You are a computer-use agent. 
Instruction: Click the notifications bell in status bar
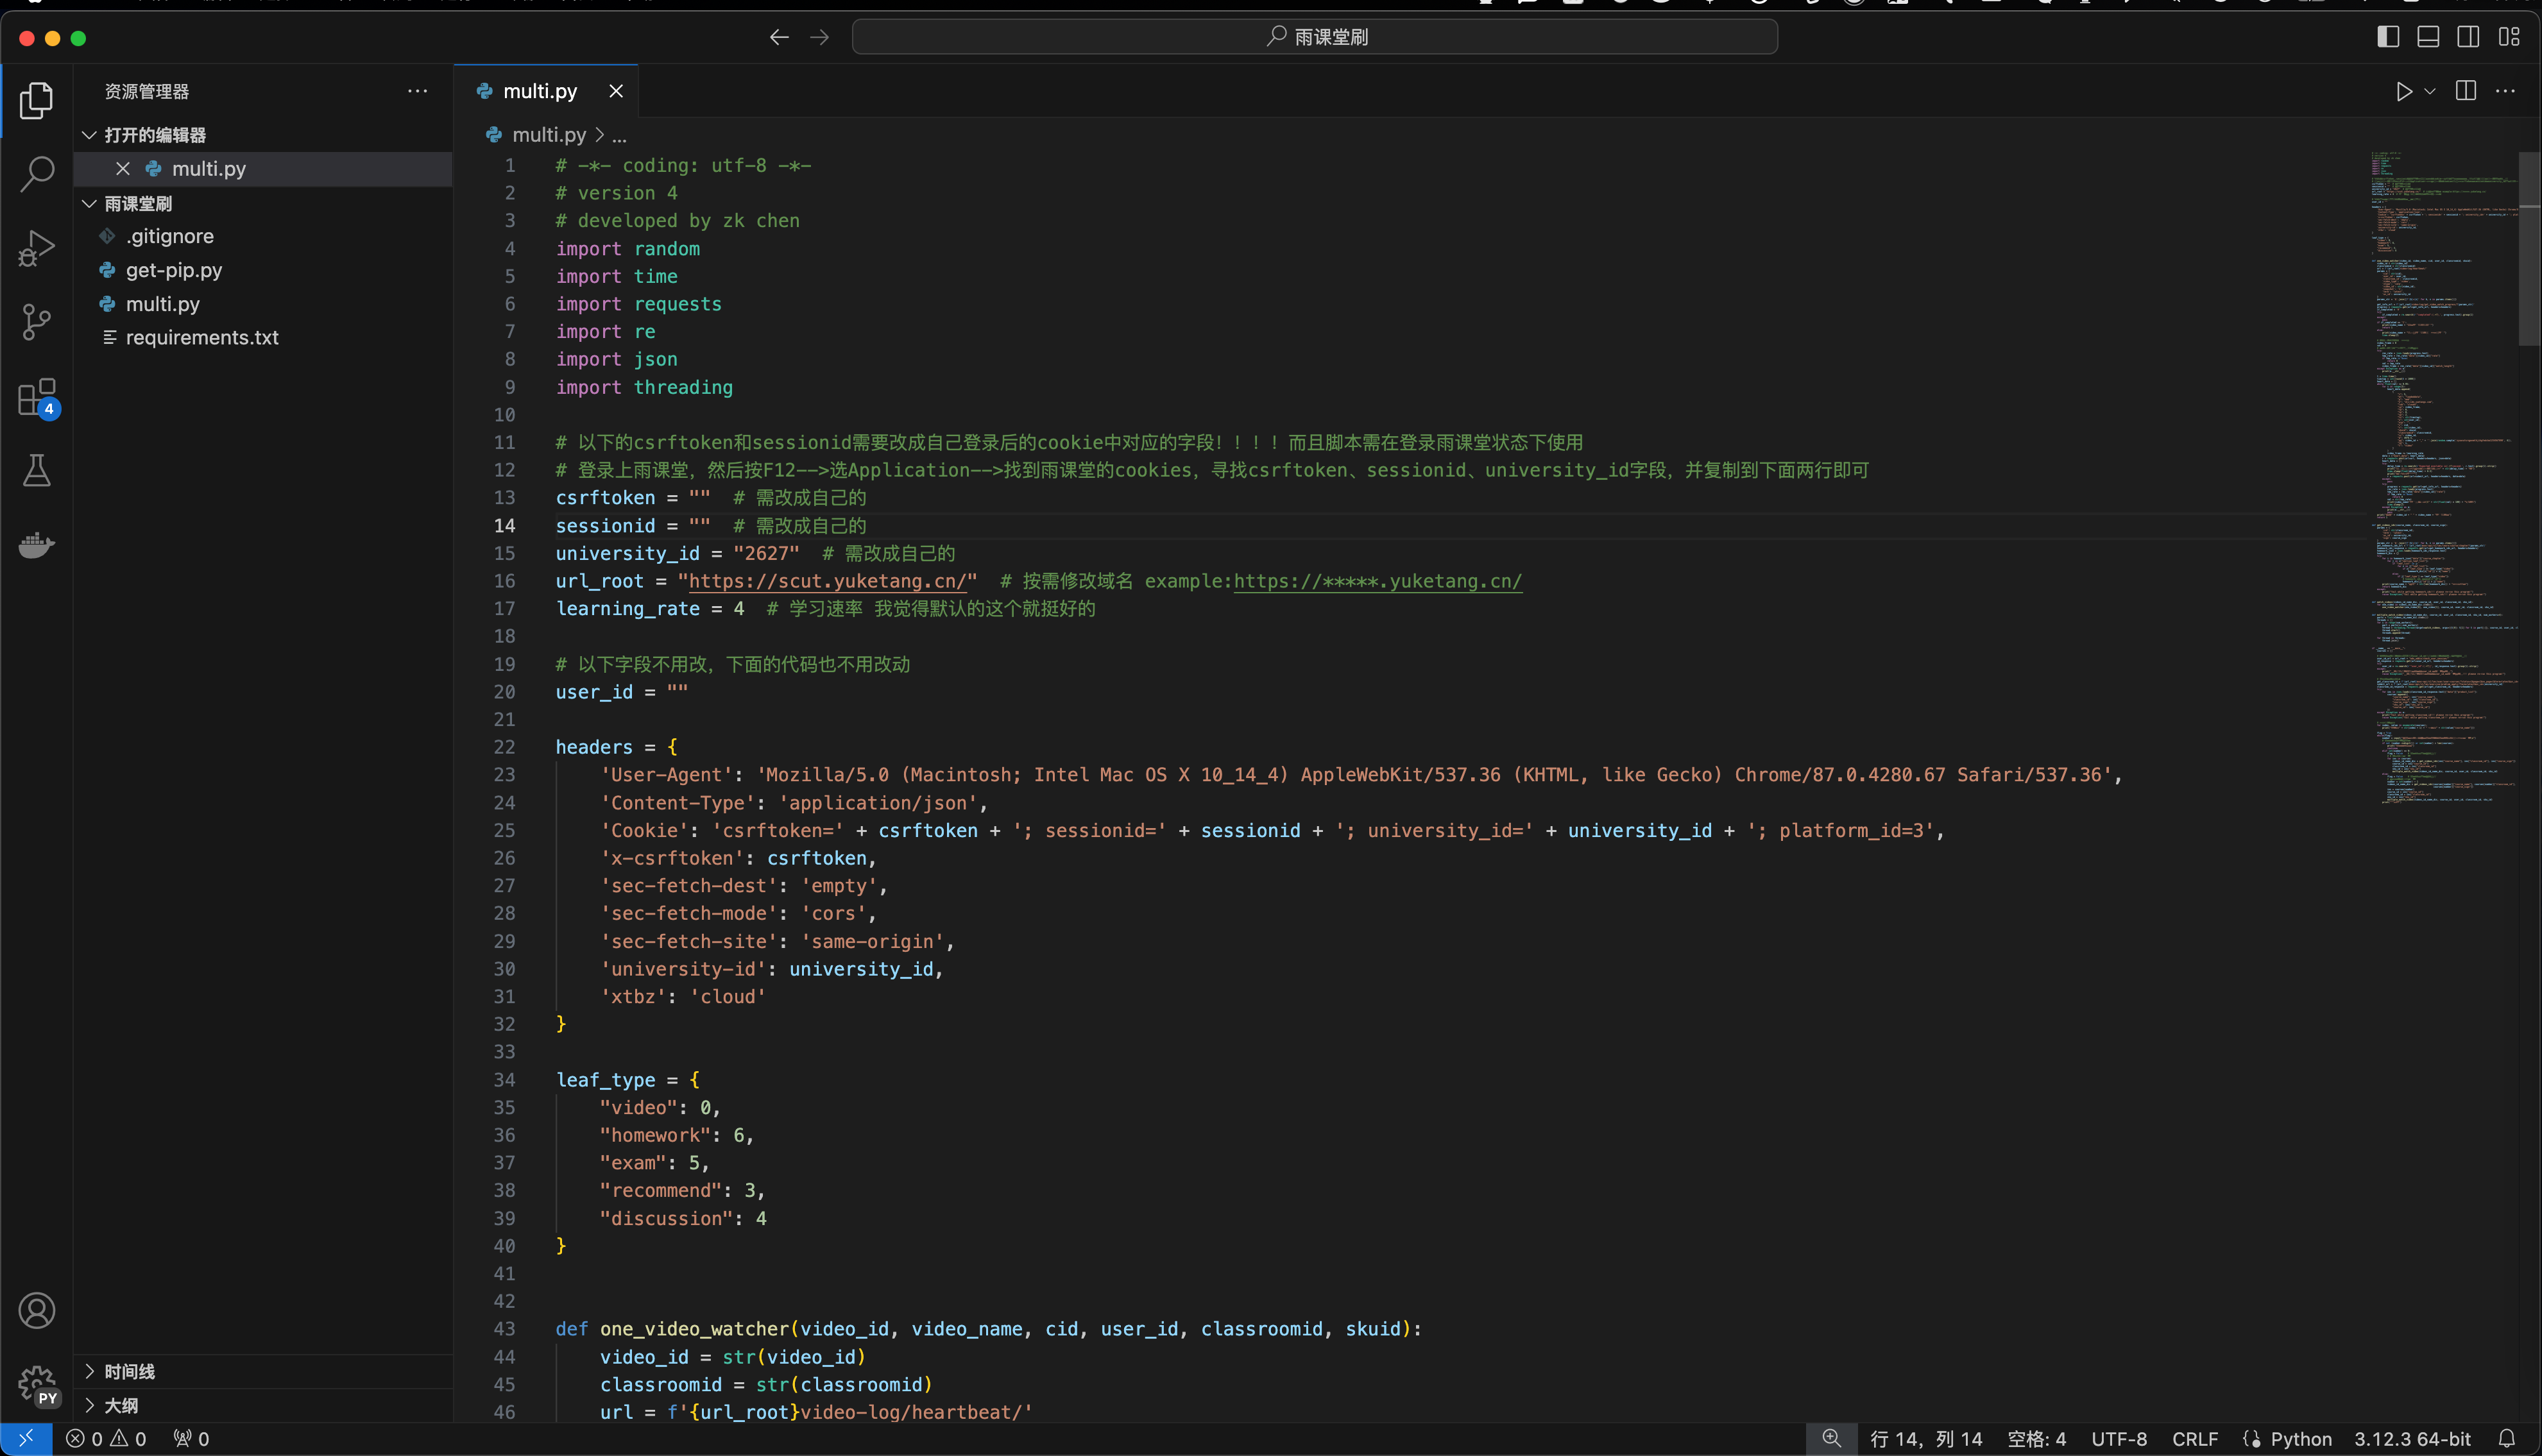pos(2506,1438)
